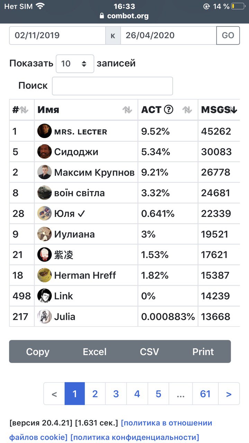
Task: Open Herman Hreff's avatar picture
Action: 45,275
